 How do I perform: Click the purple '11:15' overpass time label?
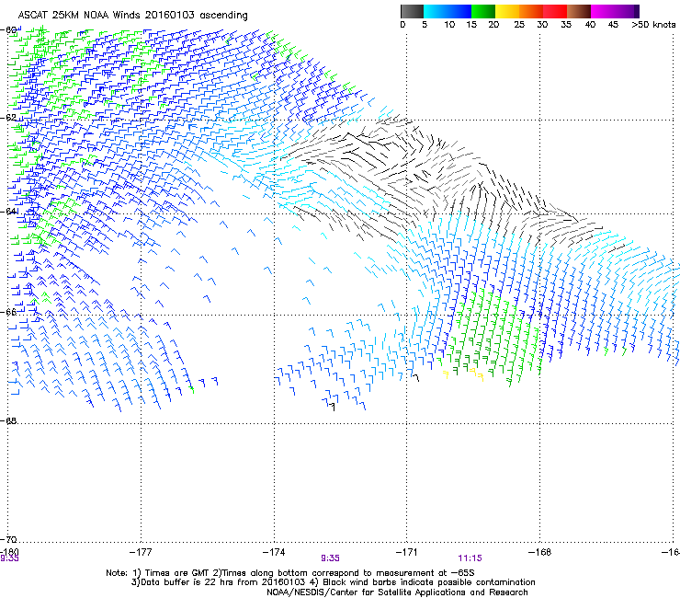470,558
